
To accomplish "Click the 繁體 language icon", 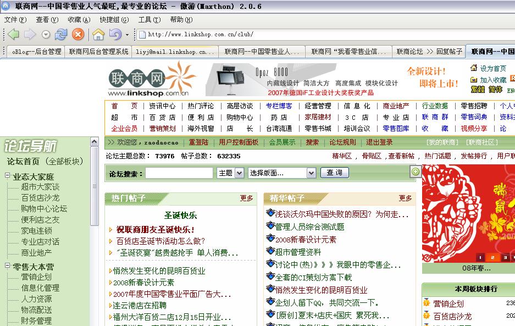I will 478,90.
